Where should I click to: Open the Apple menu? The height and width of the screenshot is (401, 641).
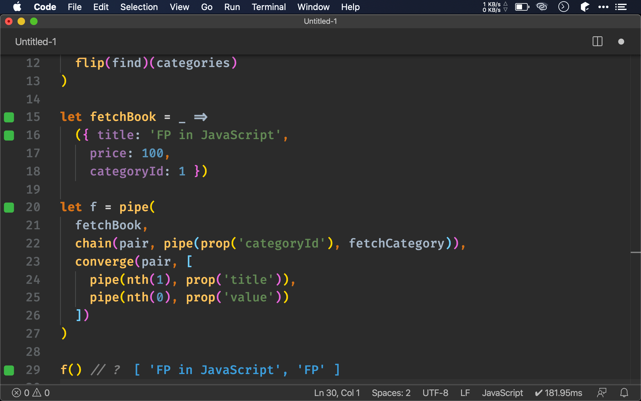[x=17, y=7]
